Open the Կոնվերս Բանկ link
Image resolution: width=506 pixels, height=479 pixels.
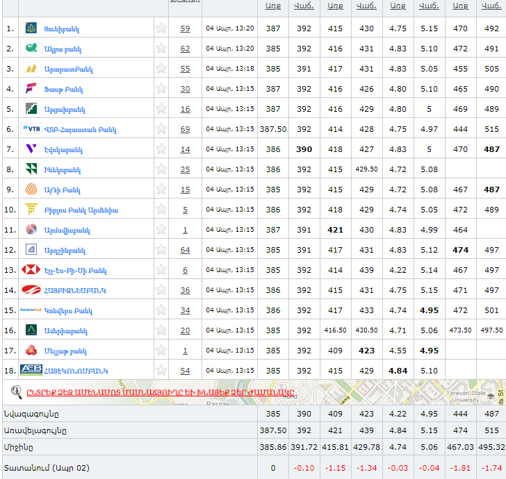click(68, 311)
